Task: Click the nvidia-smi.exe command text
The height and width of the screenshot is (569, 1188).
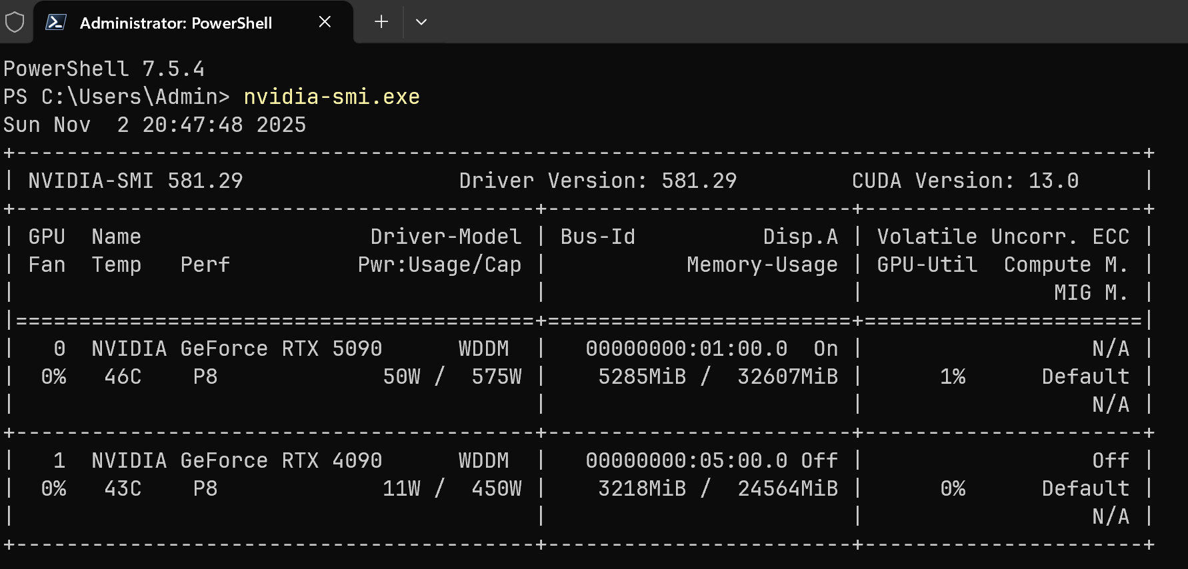Action: tap(331, 97)
